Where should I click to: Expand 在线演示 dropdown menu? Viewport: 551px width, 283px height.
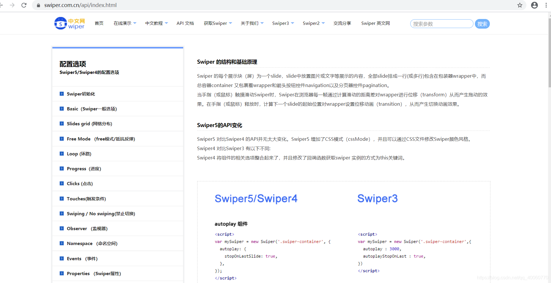[125, 23]
